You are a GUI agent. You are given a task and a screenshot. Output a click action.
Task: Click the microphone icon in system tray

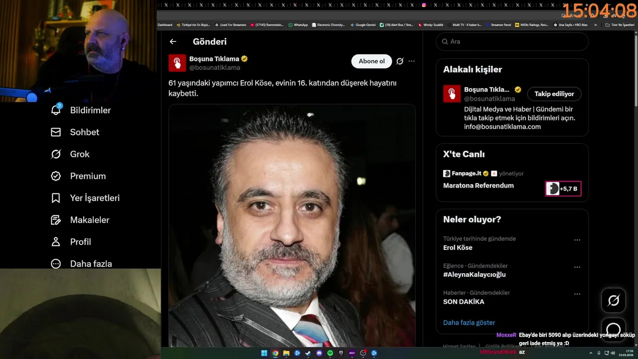point(599,353)
